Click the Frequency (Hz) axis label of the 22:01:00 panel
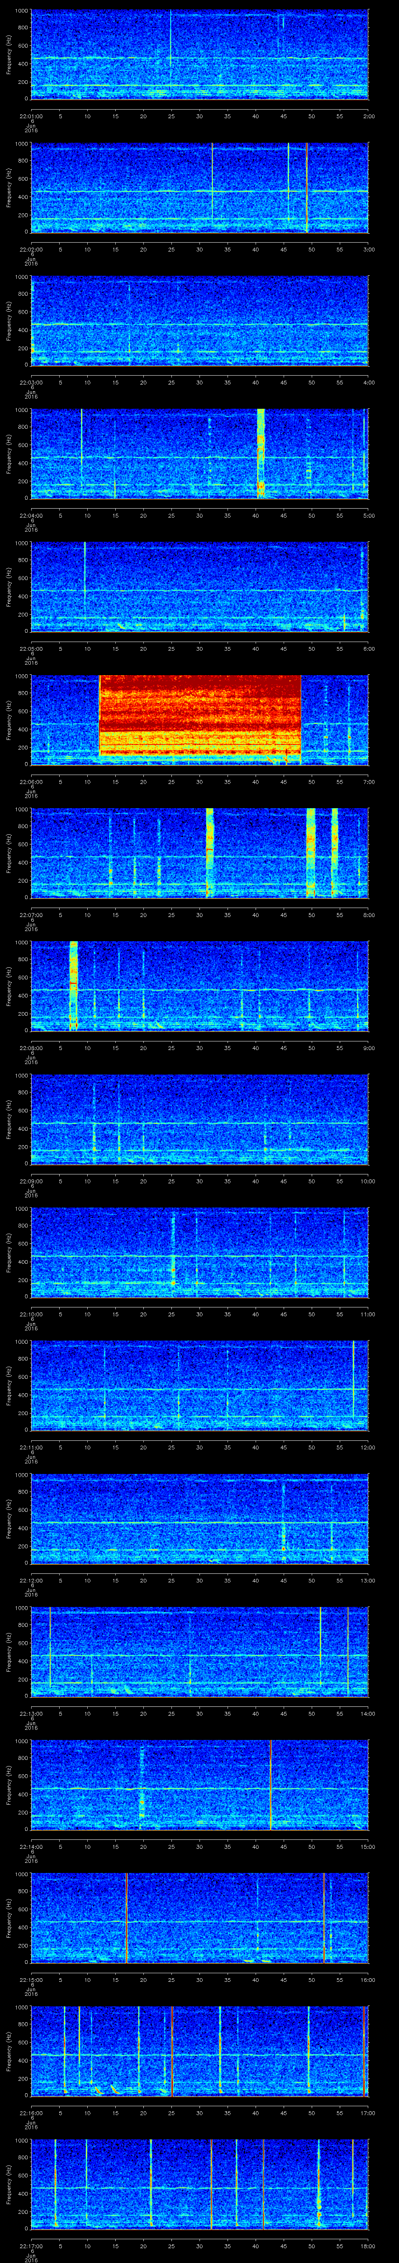Viewport: 399px width, 2263px height. click(x=9, y=55)
